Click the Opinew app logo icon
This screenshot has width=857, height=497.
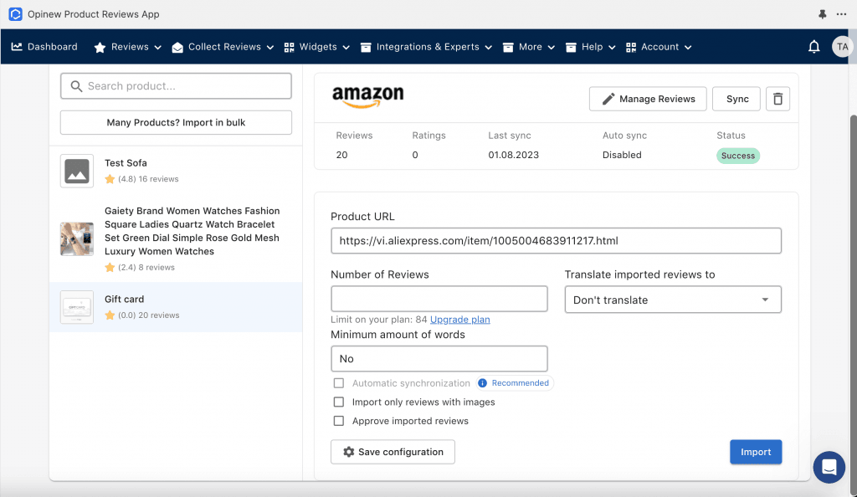[x=15, y=14]
